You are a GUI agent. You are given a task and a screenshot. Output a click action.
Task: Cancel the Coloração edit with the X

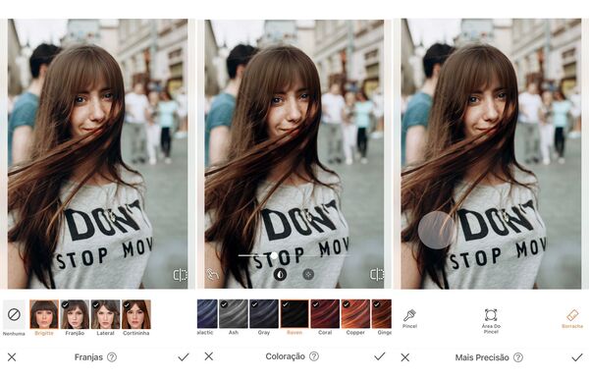[209, 356]
